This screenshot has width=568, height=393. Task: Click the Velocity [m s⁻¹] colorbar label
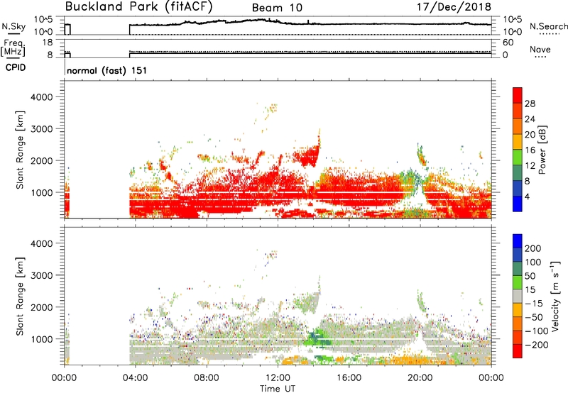(555, 296)
